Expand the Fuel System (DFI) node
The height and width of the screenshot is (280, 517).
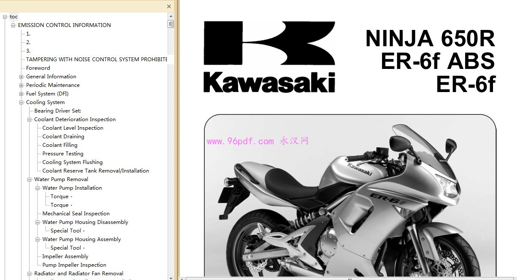pos(21,94)
